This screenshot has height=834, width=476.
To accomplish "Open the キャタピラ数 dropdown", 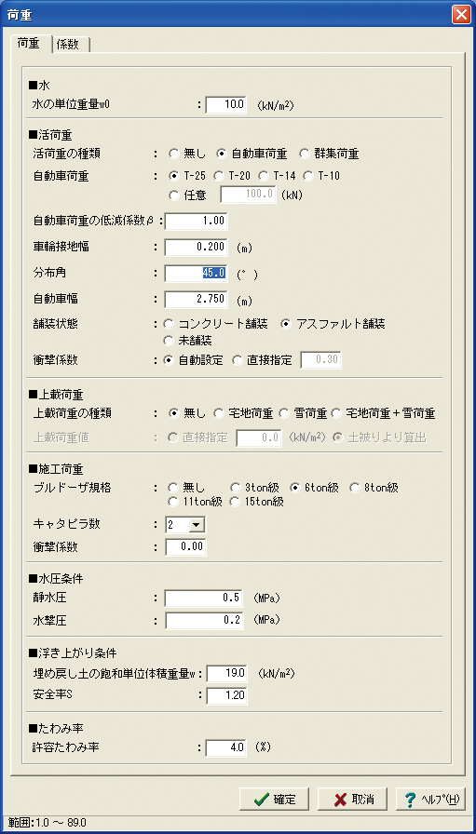I will [x=185, y=525].
